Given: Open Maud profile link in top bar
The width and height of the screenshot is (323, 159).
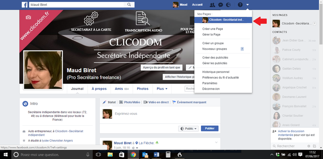Looking at the screenshot, I should [180, 5].
